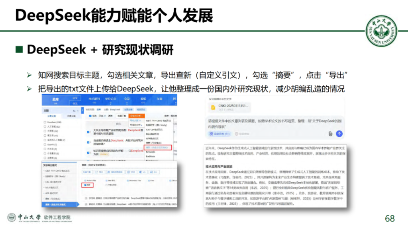Click the slide number 68
The width and height of the screenshot is (408, 229).
390,219
